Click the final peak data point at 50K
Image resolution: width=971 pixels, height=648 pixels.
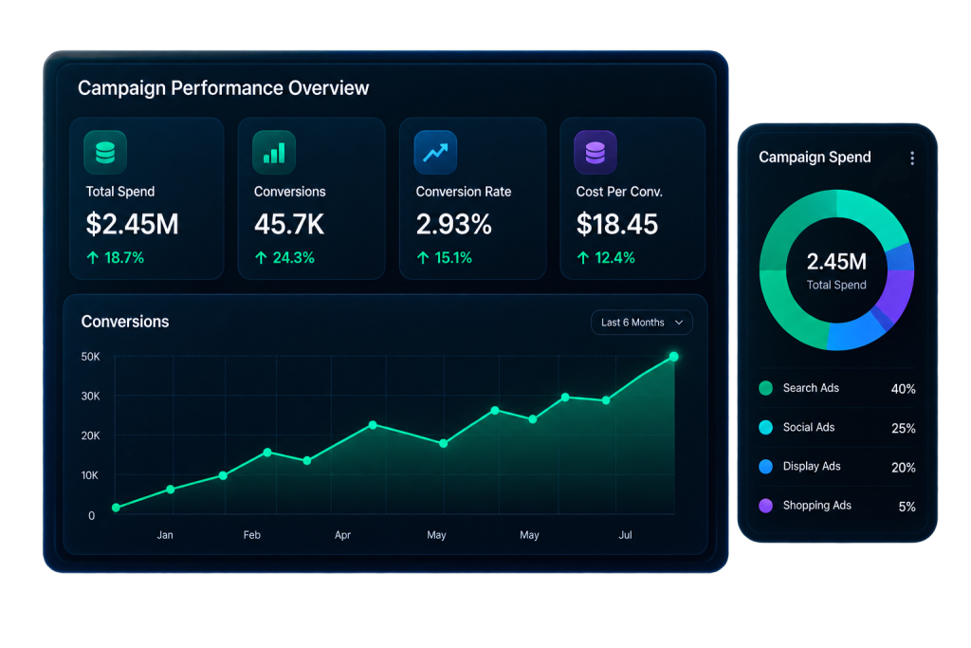click(674, 357)
